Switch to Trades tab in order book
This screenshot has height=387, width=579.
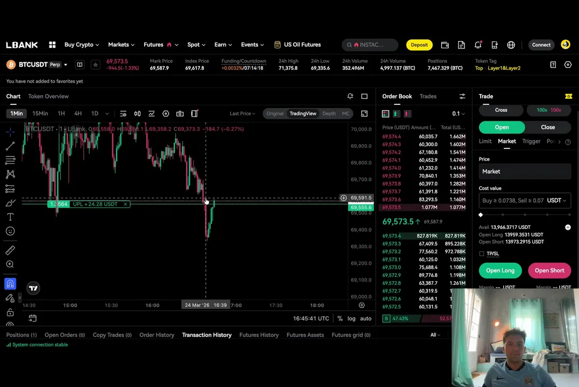coord(428,96)
